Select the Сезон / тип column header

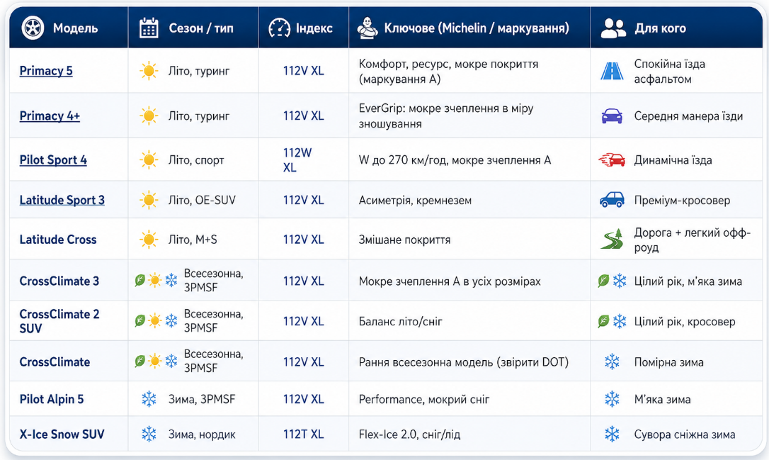point(193,28)
